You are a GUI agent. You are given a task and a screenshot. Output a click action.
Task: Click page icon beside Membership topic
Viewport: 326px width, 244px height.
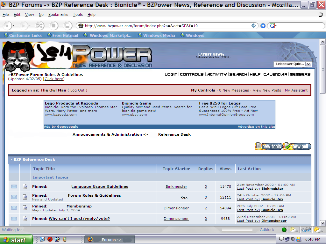25,208
